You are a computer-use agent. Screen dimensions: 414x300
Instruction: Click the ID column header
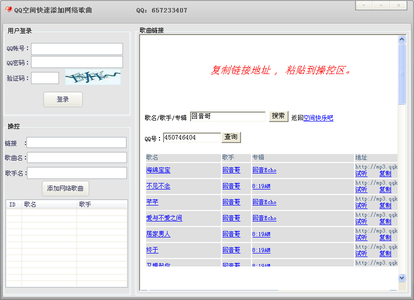click(13, 204)
